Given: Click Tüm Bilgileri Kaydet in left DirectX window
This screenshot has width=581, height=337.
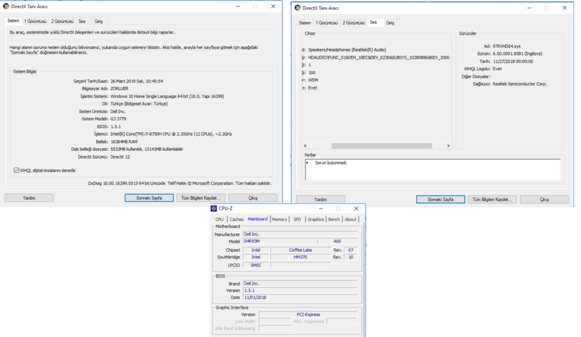Looking at the screenshot, I should (x=201, y=198).
